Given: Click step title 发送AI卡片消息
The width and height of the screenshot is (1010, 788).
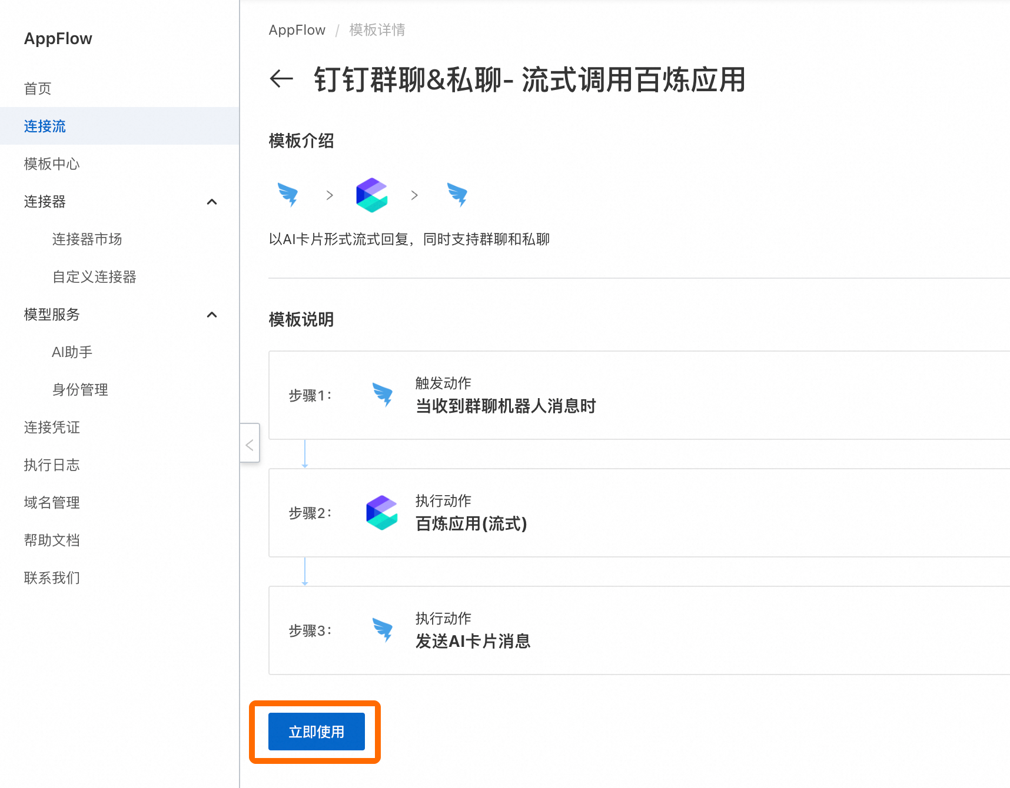Looking at the screenshot, I should pyautogui.click(x=473, y=641).
